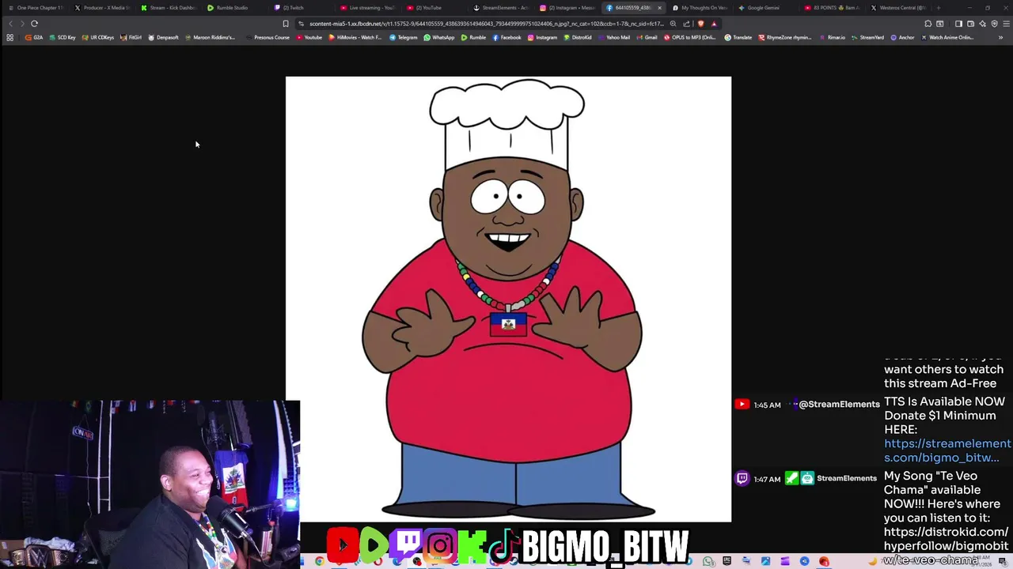The height and width of the screenshot is (569, 1013).
Task: Switch to the Stream - Kick Dashboard tab
Action: (169, 8)
